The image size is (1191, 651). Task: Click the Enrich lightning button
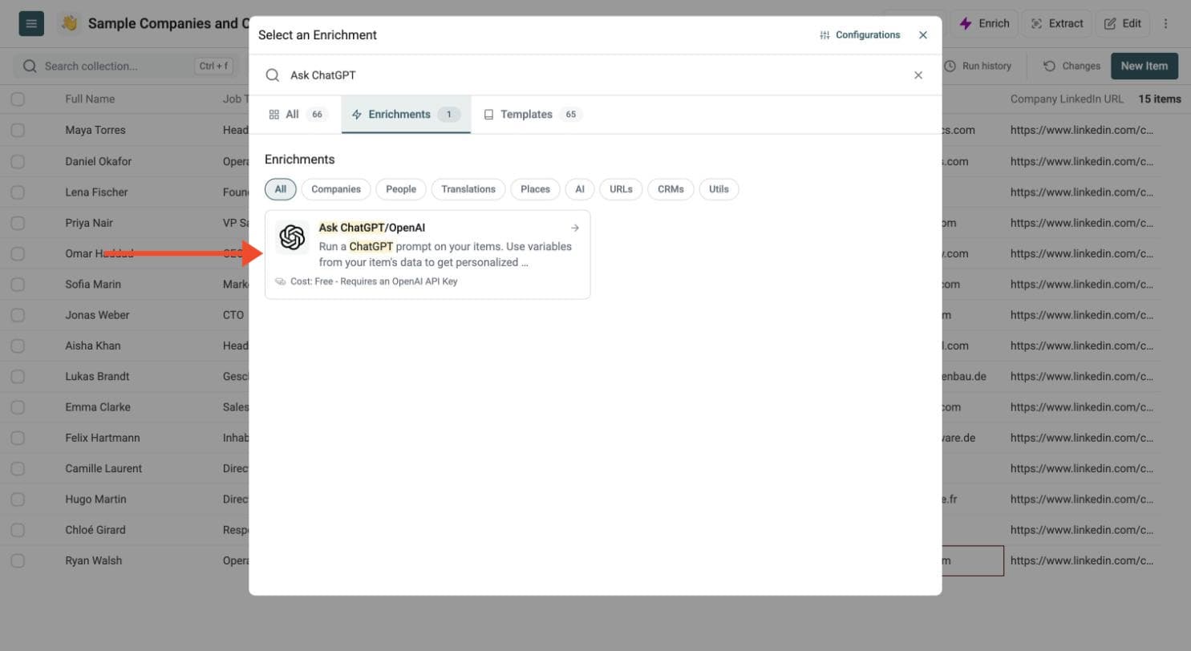[x=986, y=23]
